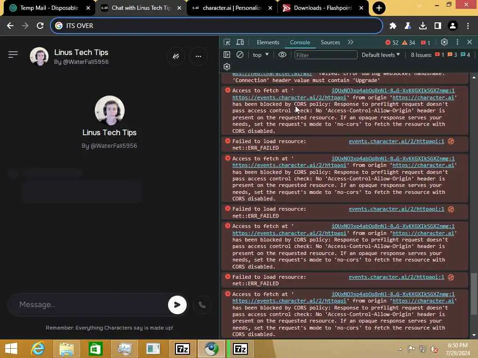478x358 pixels.
Task: Open the browser profile avatar
Action: [x=453, y=26]
